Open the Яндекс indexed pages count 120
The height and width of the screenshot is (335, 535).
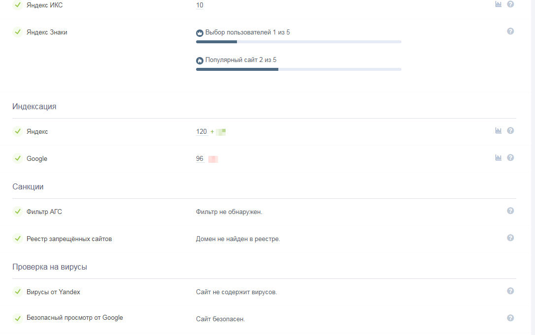201,132
